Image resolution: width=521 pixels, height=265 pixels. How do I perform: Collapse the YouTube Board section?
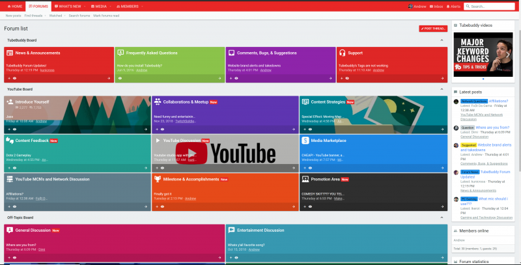(x=441, y=89)
